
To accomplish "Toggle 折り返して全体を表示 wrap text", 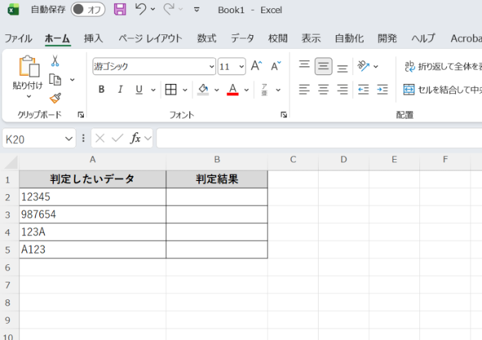I will (443, 66).
